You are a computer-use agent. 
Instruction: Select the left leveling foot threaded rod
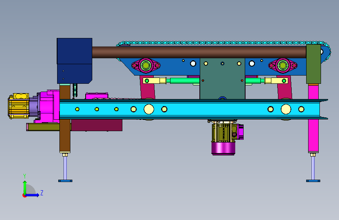click(x=65, y=168)
